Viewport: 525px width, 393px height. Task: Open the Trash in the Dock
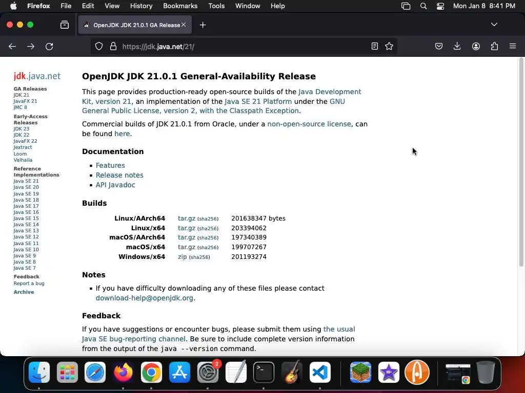[x=486, y=373]
